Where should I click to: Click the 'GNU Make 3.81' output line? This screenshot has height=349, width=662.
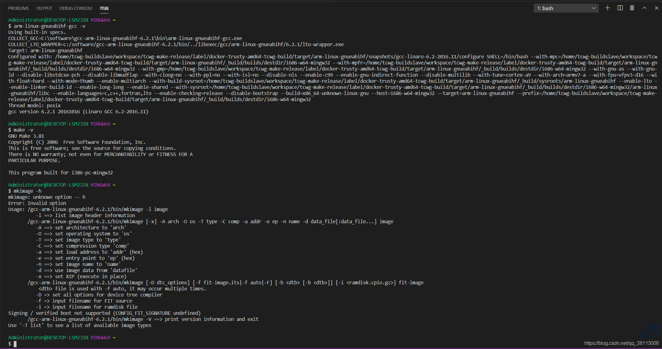(26, 136)
